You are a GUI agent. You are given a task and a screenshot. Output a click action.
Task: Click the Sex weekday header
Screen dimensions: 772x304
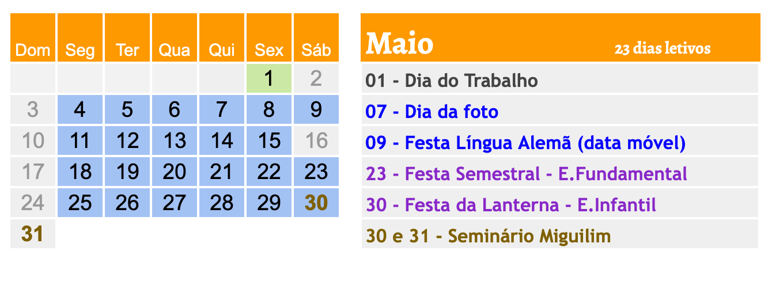click(269, 51)
